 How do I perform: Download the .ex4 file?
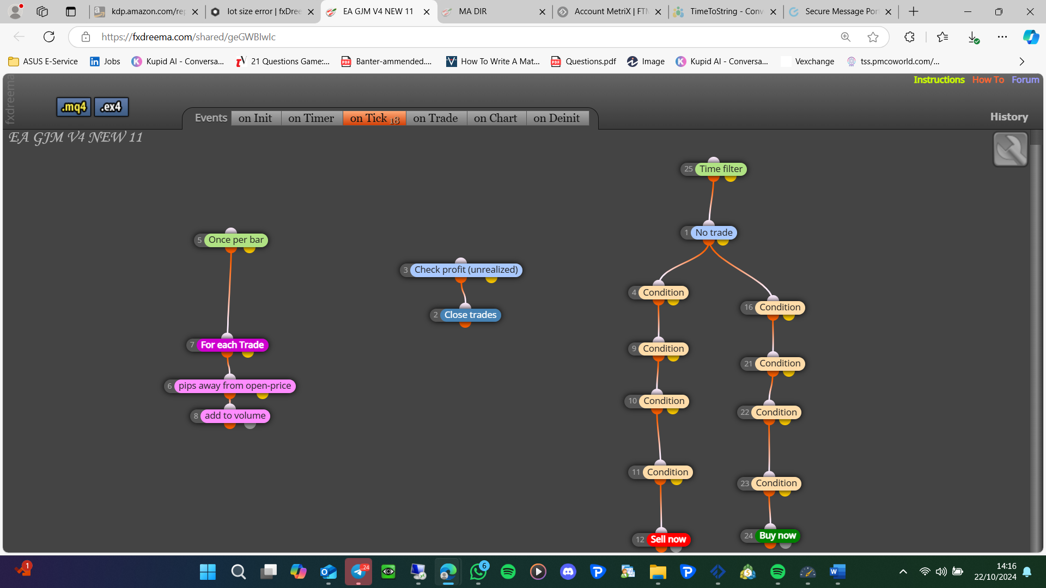[x=111, y=107]
